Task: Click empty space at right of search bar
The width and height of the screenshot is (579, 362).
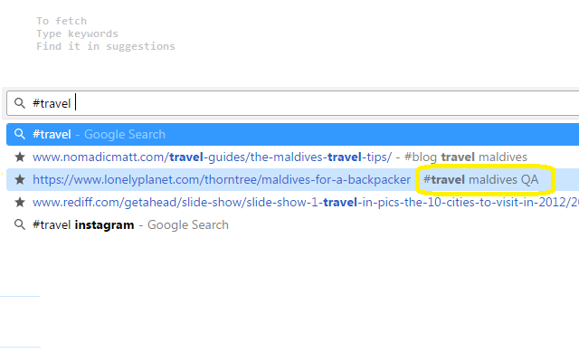Action: (x=362, y=103)
